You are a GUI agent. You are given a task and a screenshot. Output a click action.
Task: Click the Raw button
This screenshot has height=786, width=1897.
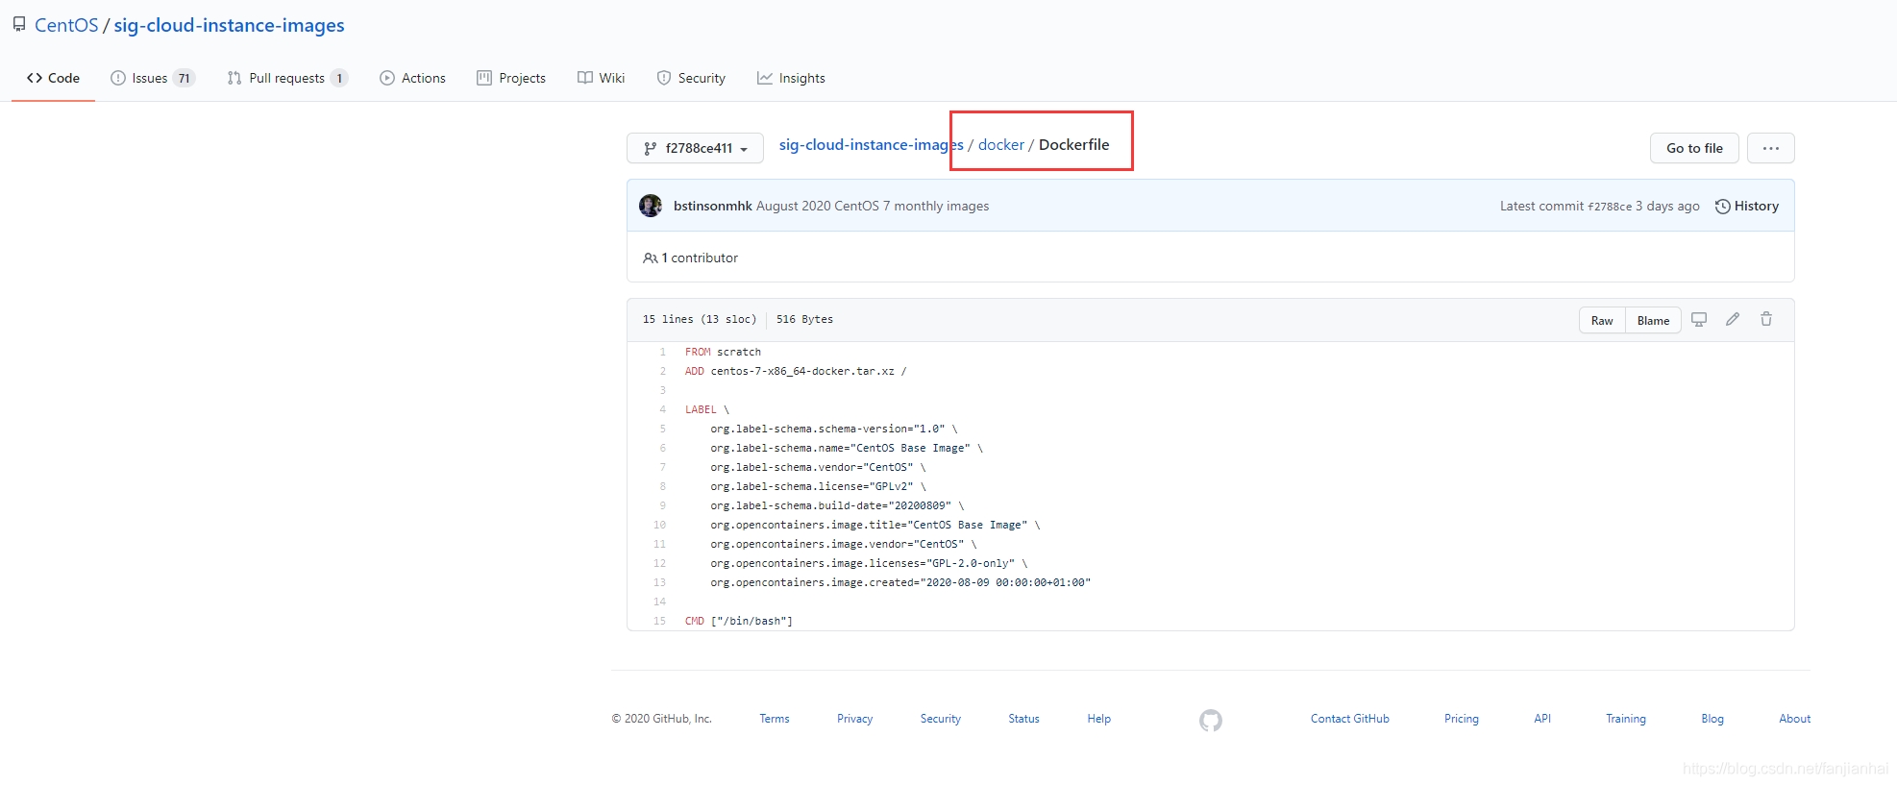point(1602,321)
